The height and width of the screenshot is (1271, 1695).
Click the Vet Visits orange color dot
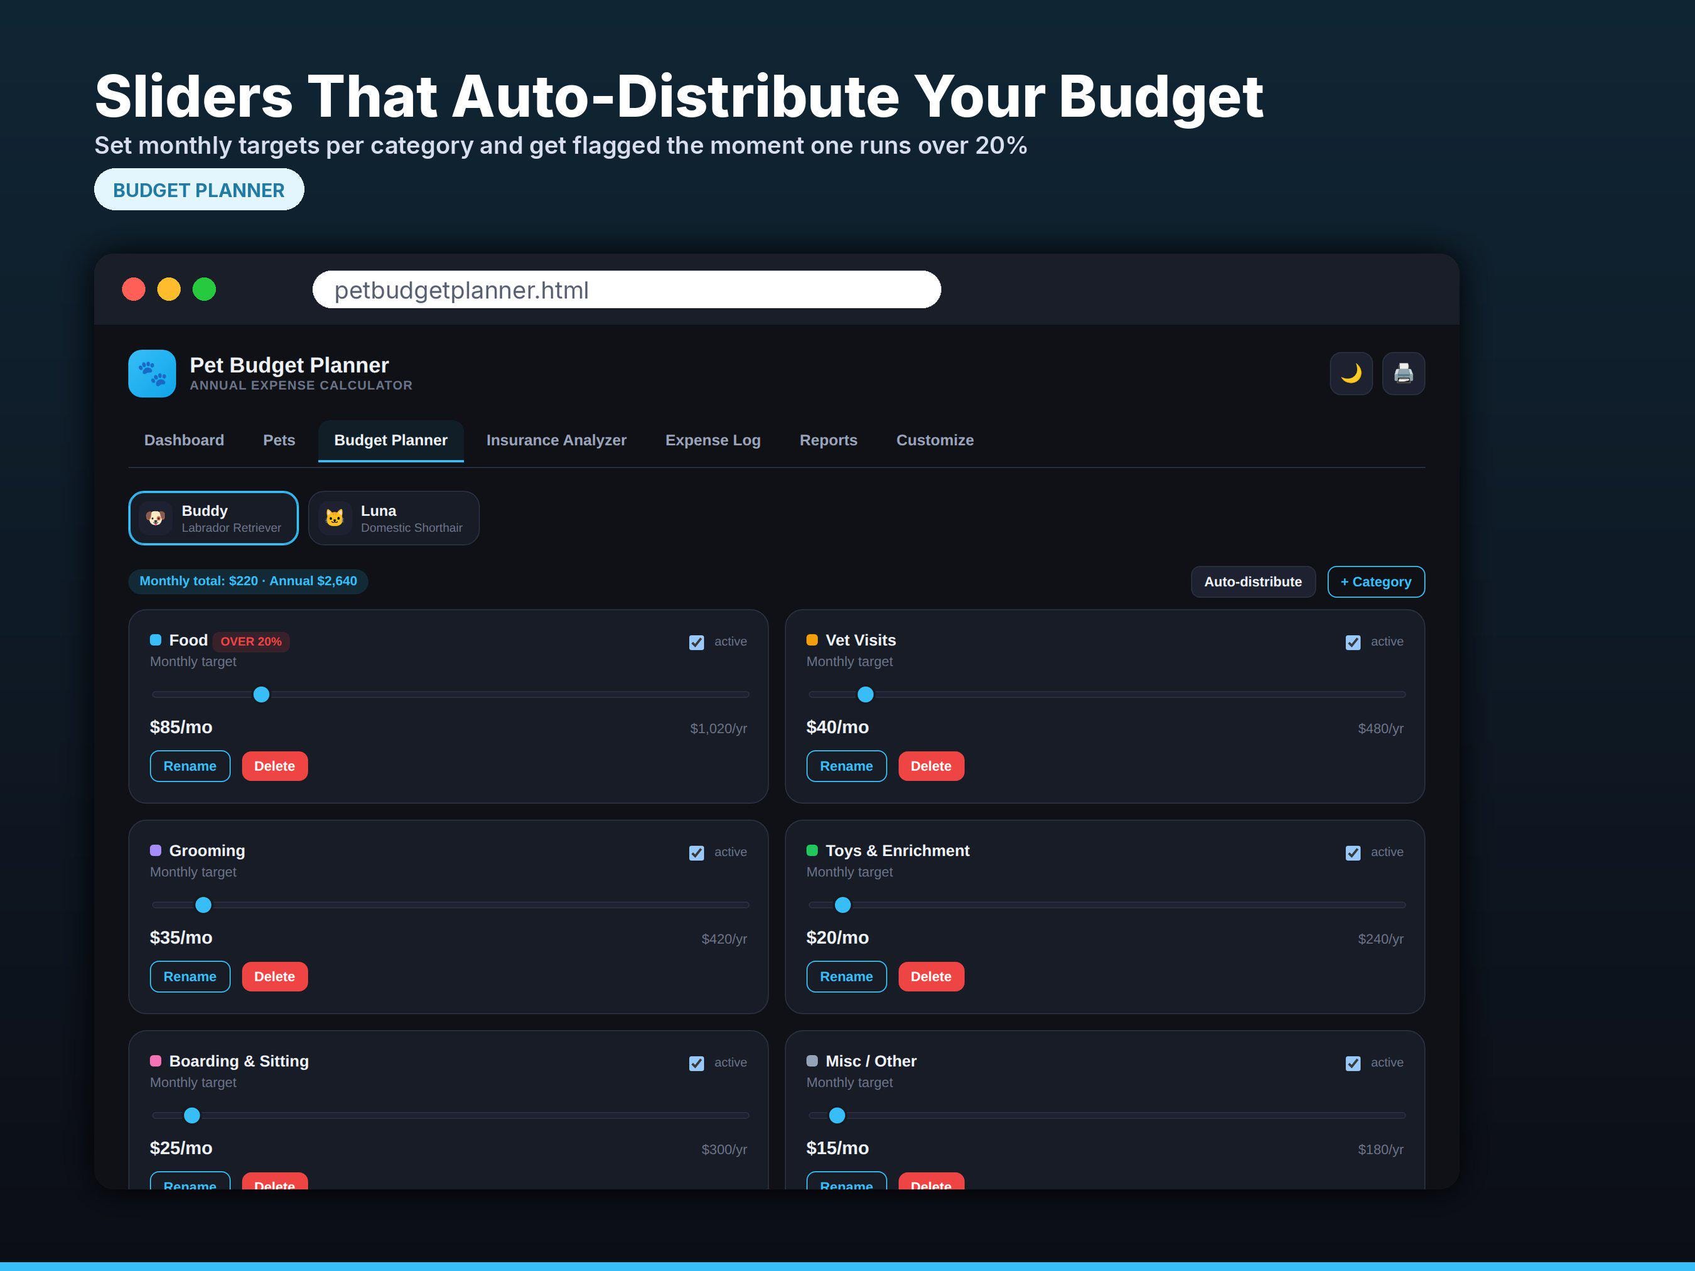[812, 640]
